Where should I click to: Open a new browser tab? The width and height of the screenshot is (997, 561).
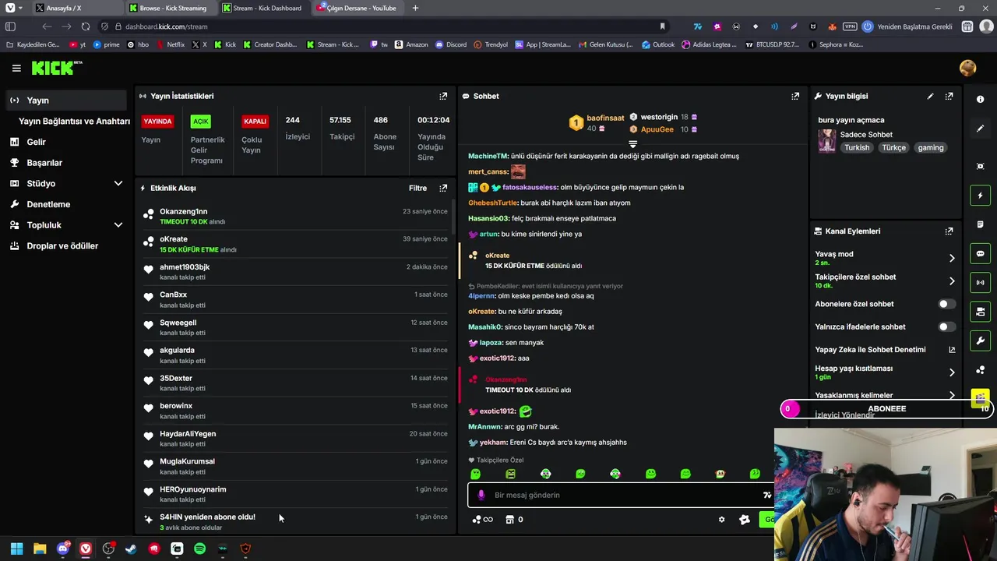coord(415,8)
